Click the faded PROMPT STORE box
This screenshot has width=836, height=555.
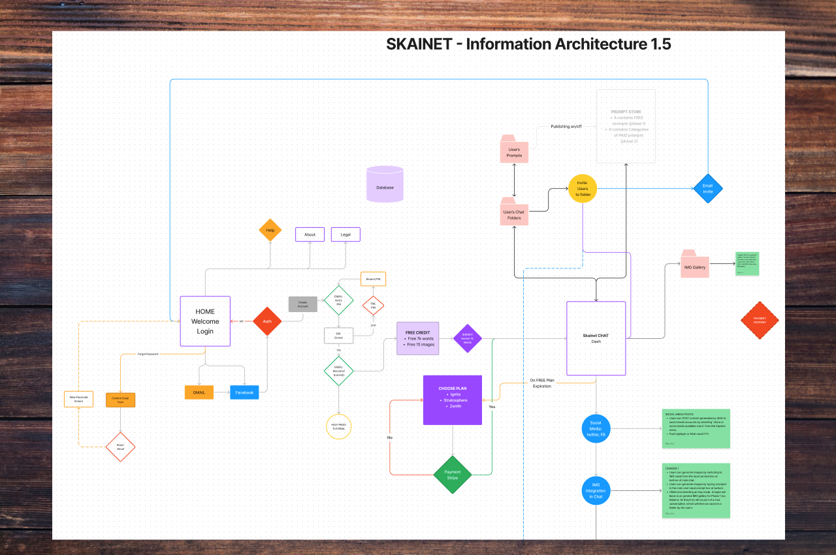(x=625, y=126)
